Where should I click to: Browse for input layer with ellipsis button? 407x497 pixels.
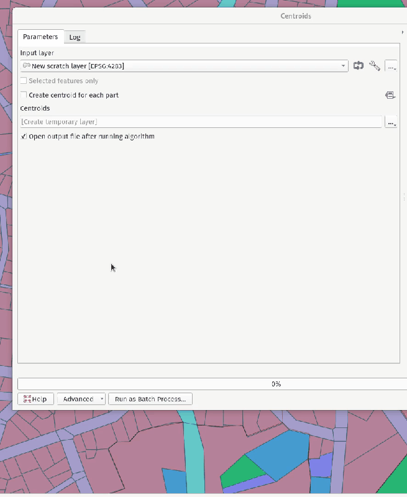tap(391, 66)
